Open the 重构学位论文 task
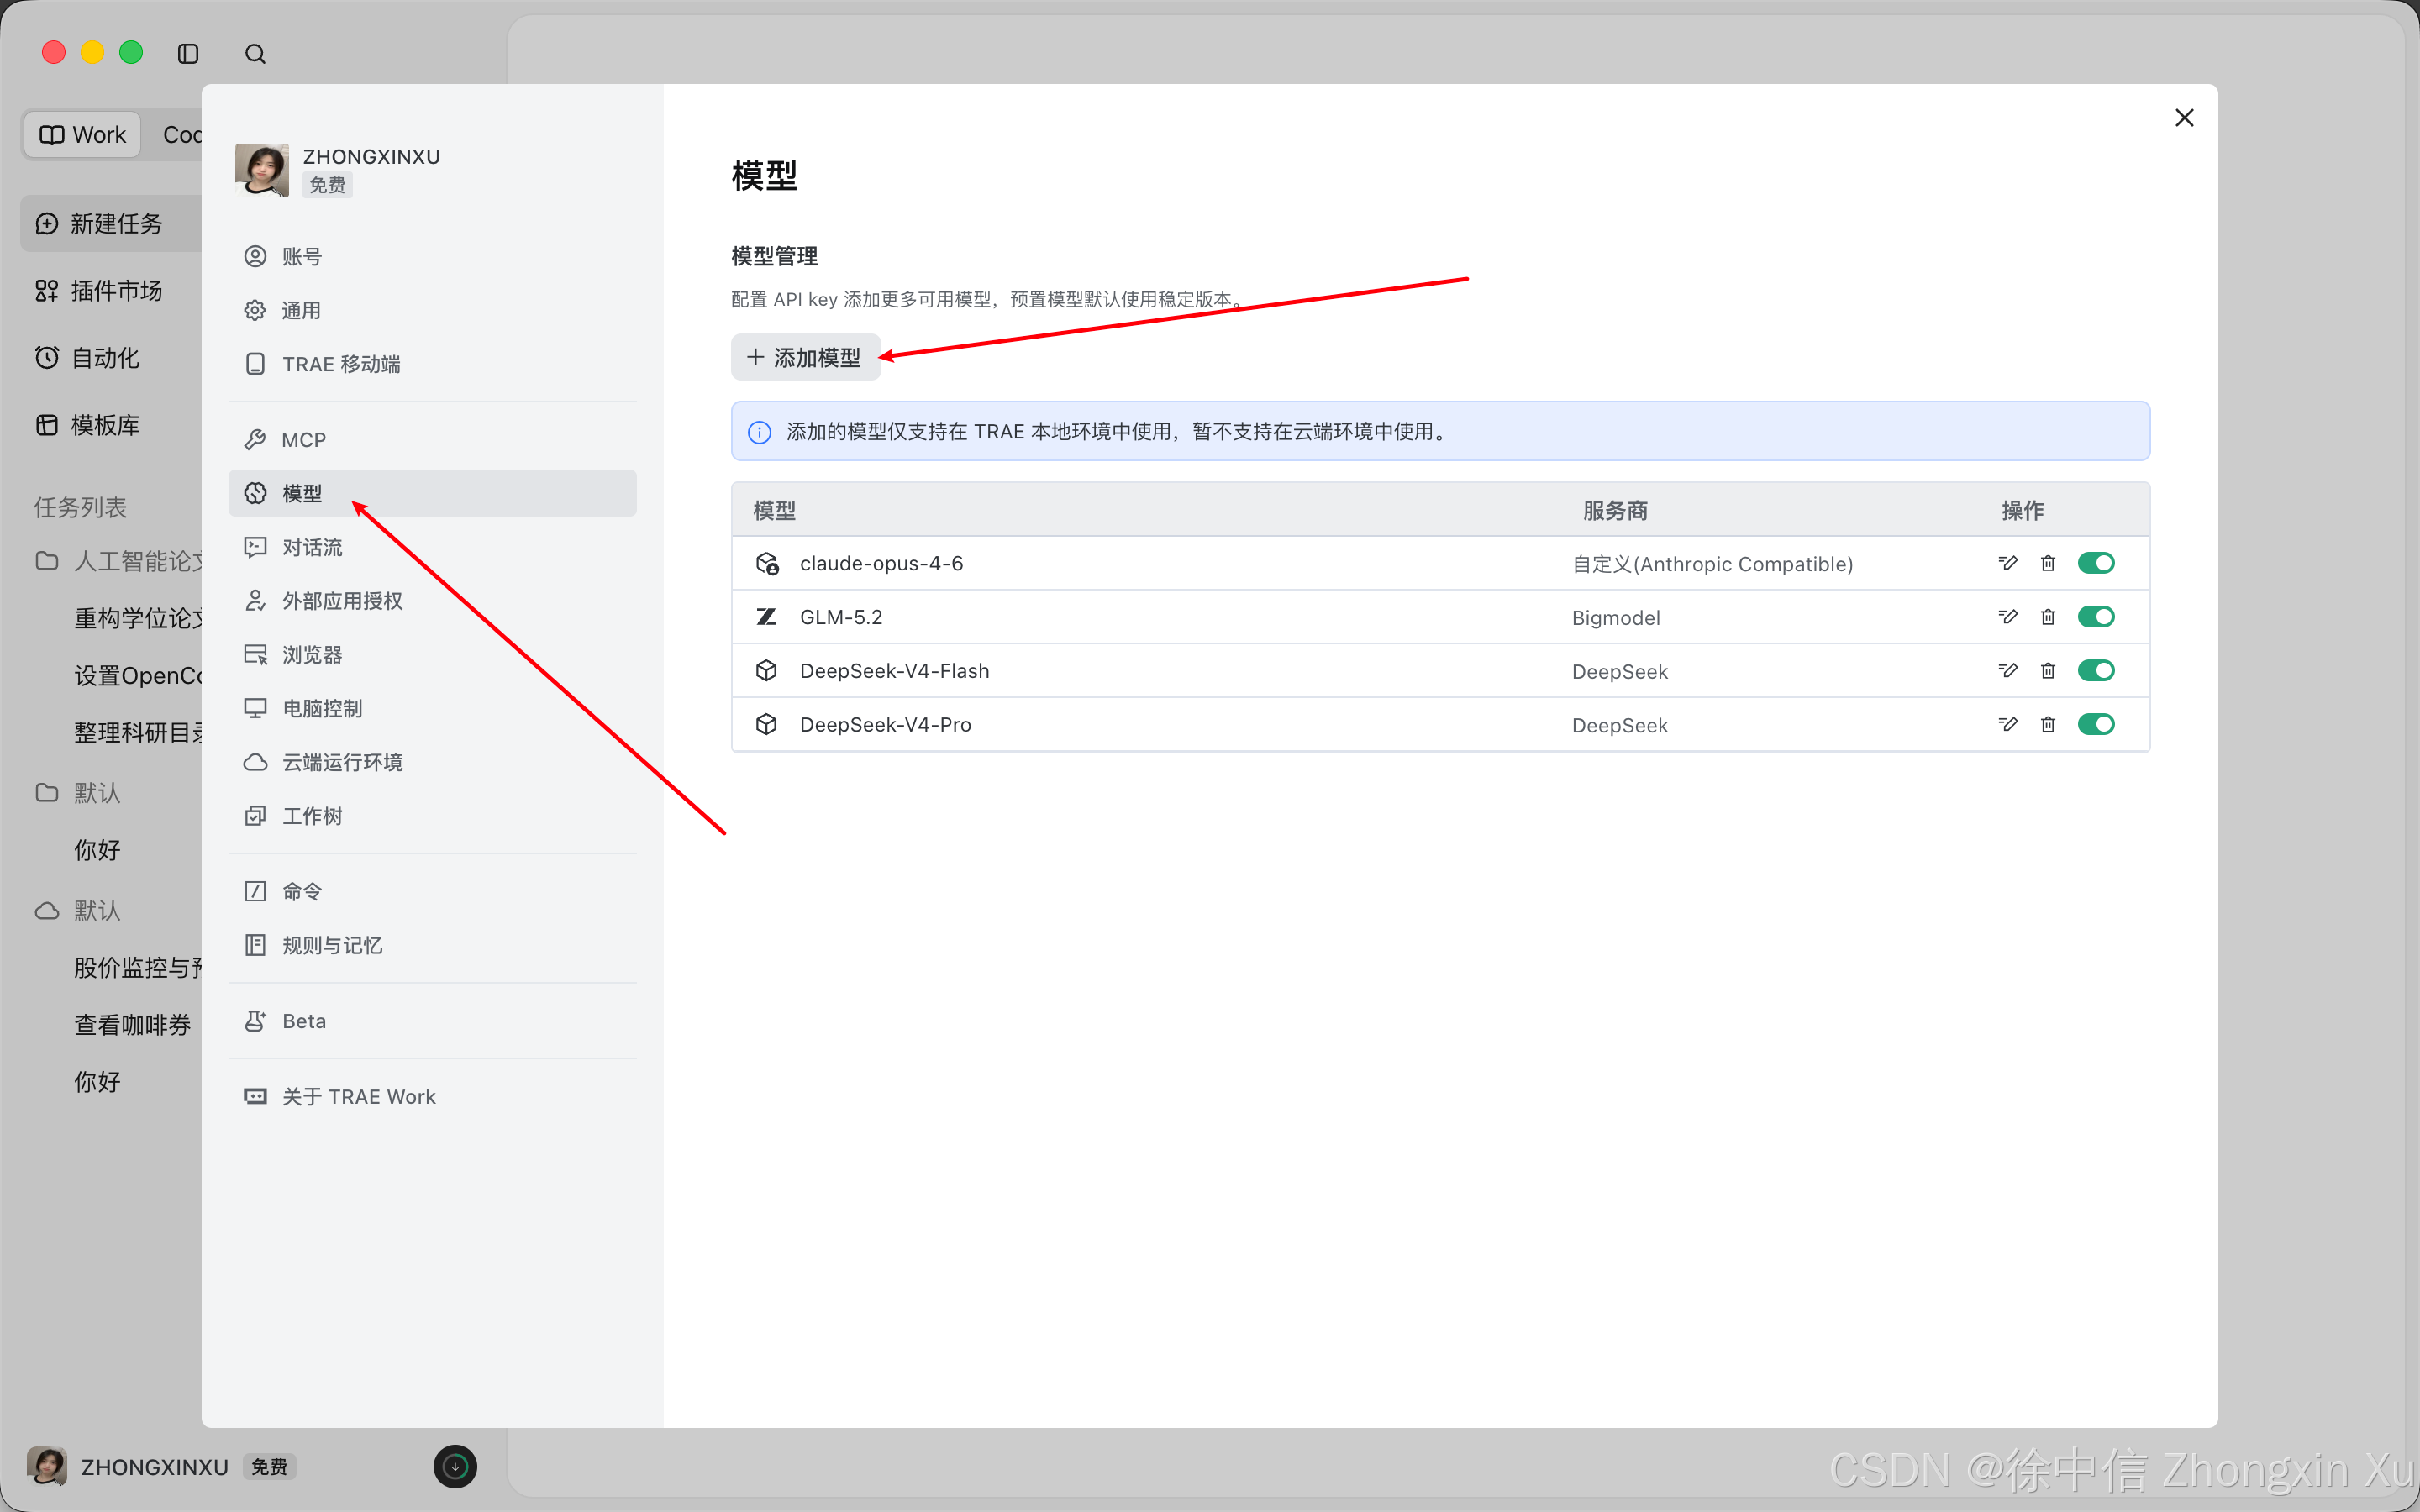Image resolution: width=2420 pixels, height=1512 pixels. [139, 619]
